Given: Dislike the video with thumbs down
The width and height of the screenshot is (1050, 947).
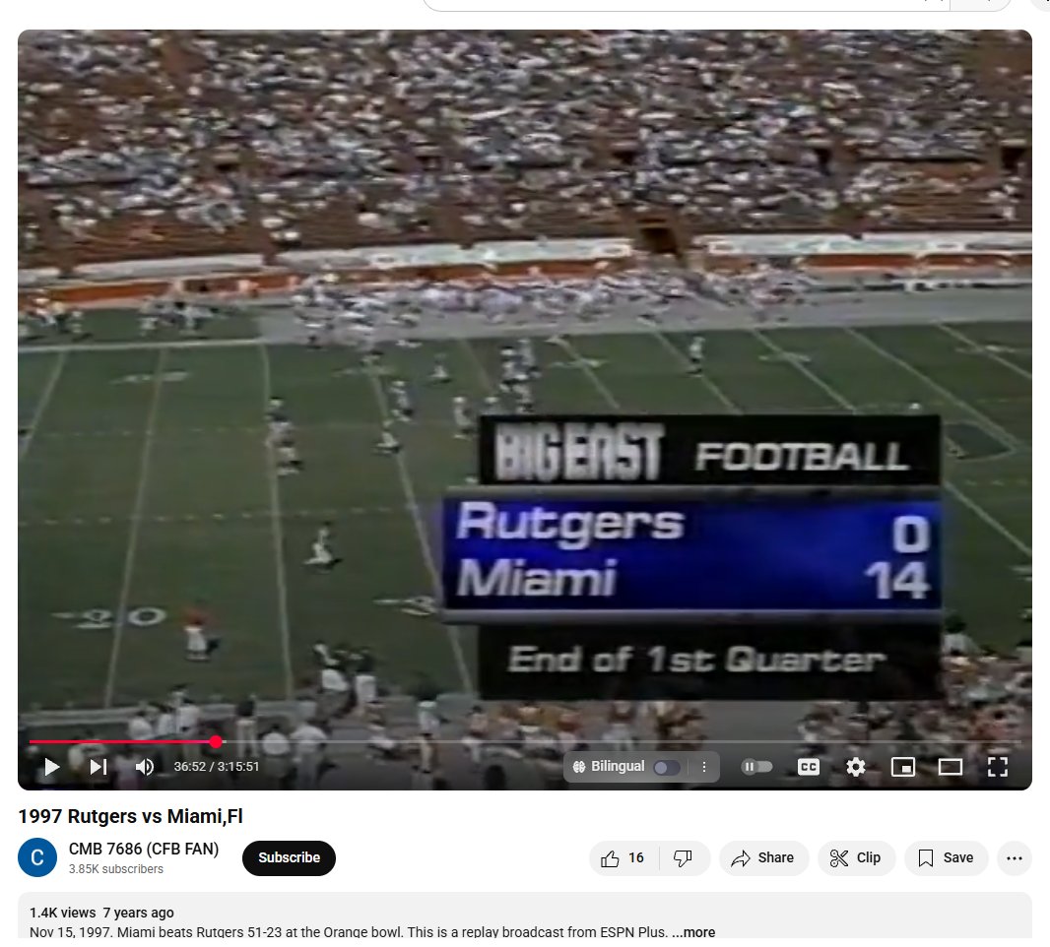Looking at the screenshot, I should pyautogui.click(x=684, y=858).
